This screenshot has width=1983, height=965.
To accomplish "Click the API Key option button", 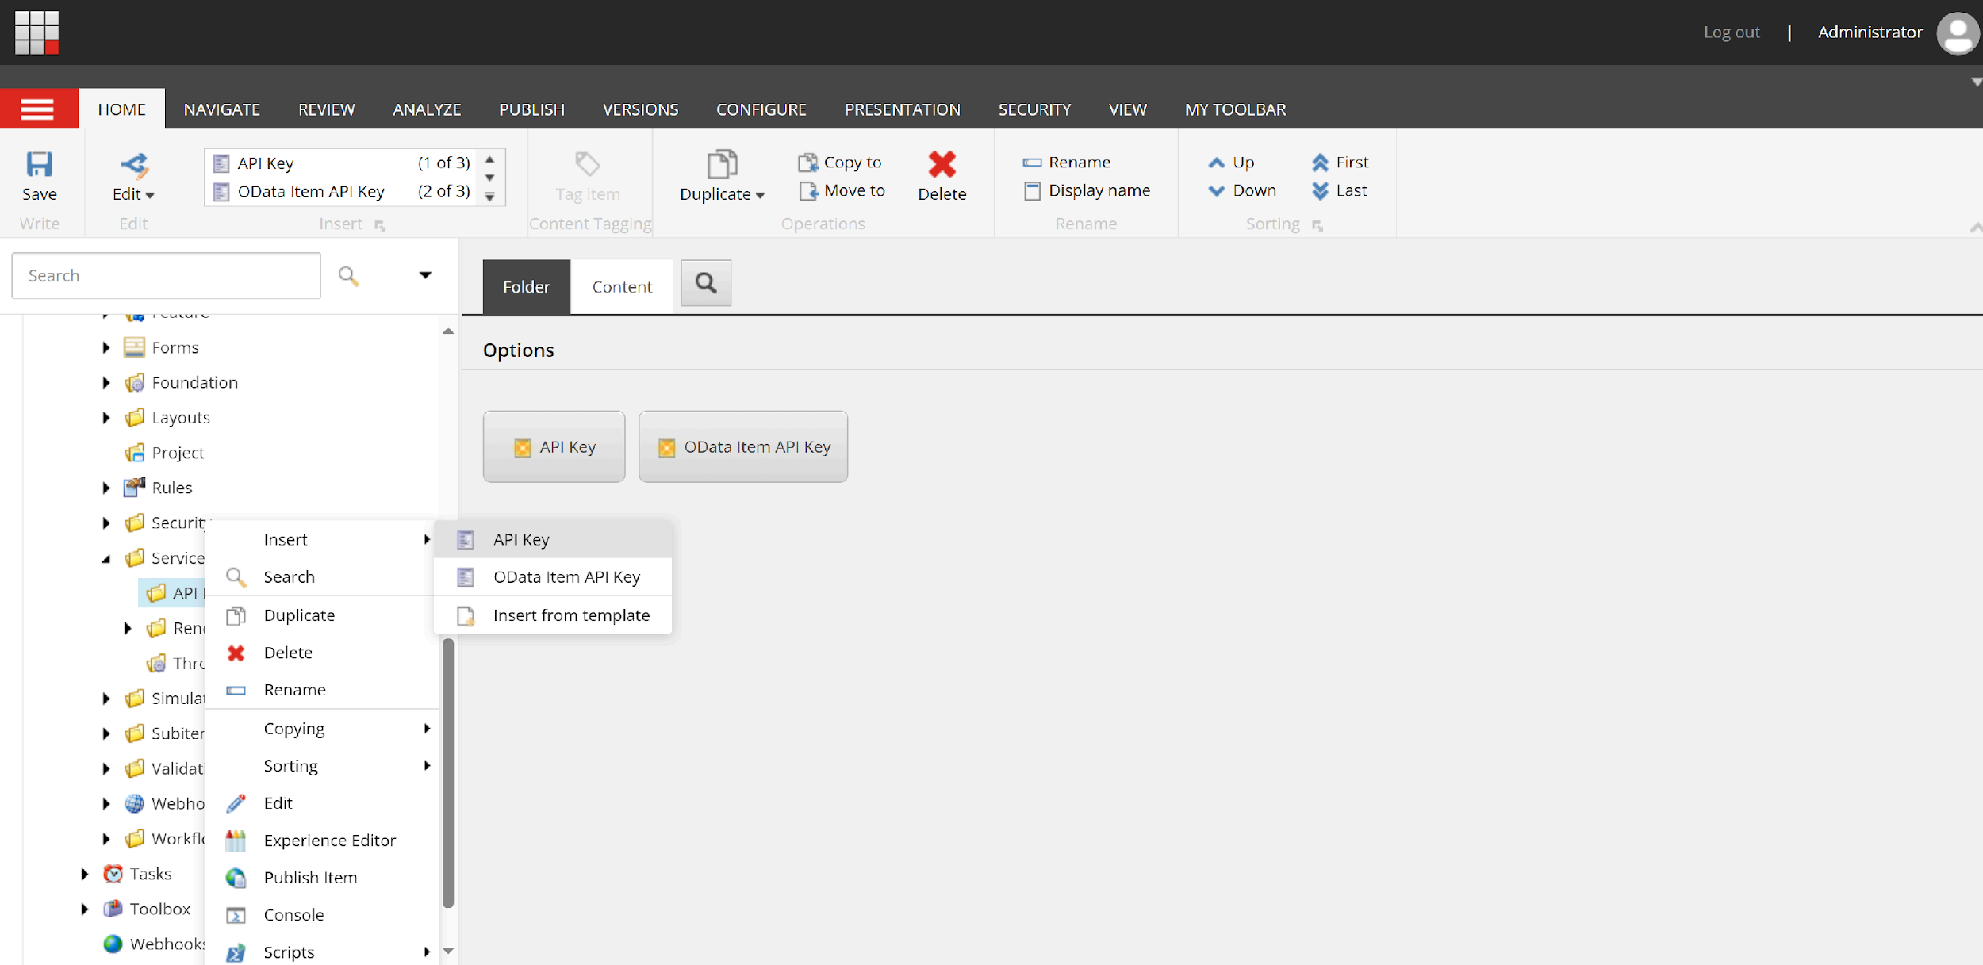I will tap(554, 446).
